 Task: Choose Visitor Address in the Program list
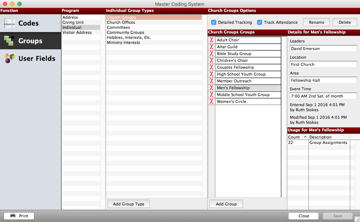click(77, 32)
